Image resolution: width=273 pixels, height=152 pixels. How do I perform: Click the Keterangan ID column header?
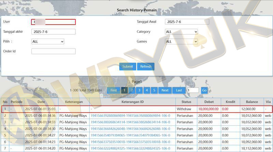point(132,102)
